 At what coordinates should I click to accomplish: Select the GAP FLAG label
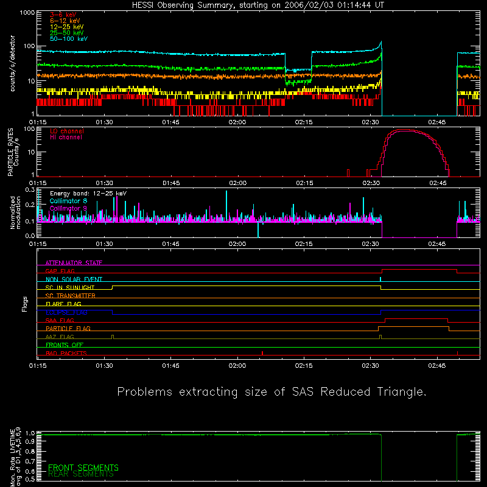[x=60, y=271]
